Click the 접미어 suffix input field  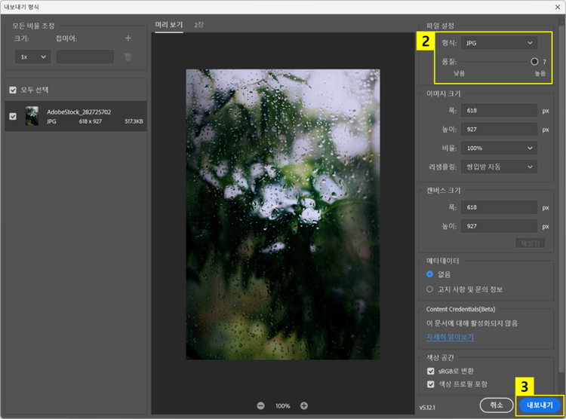pyautogui.click(x=85, y=57)
